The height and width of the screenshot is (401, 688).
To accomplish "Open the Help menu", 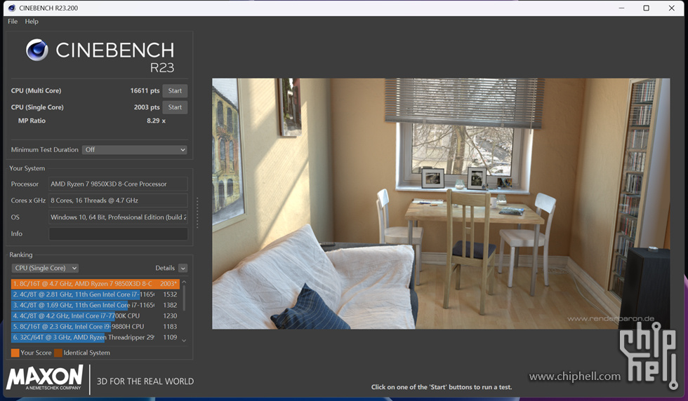I will tap(32, 22).
